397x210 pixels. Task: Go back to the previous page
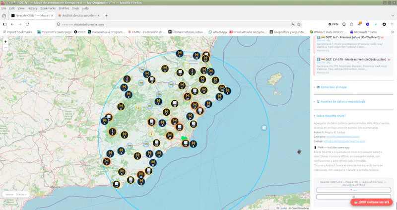pos(12,24)
